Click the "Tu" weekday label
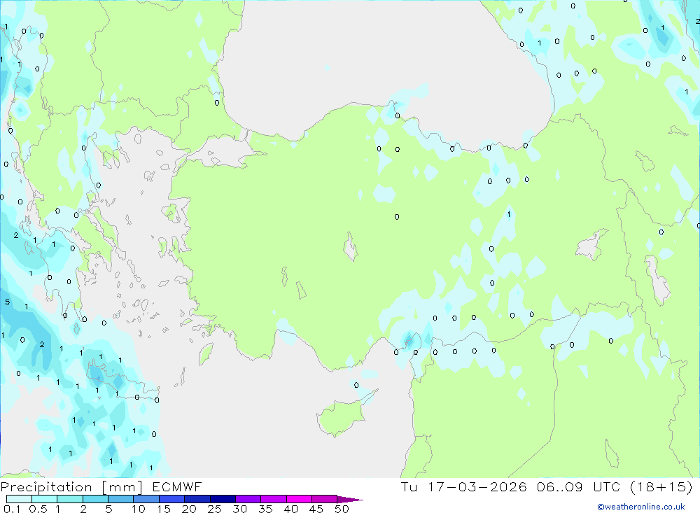The image size is (700, 513). (409, 486)
